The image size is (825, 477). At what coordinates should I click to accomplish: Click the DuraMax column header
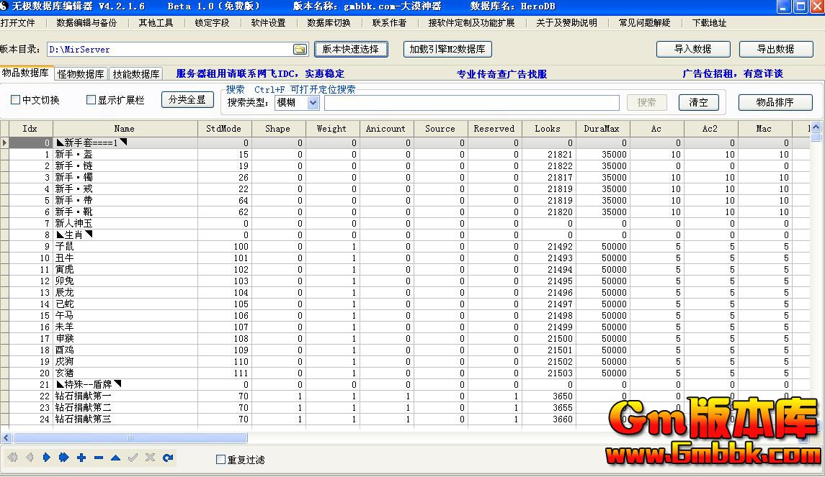(x=602, y=129)
